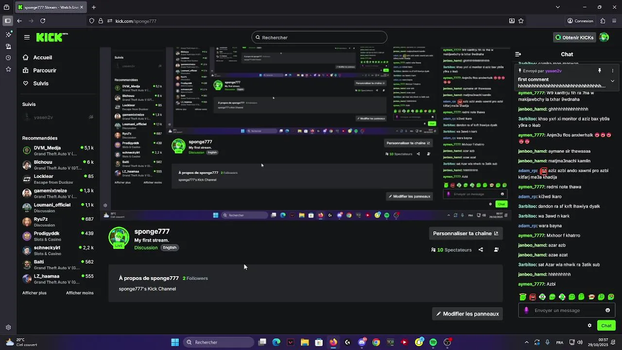Share the sponge777 stream
The image size is (622, 350).
coord(481,250)
